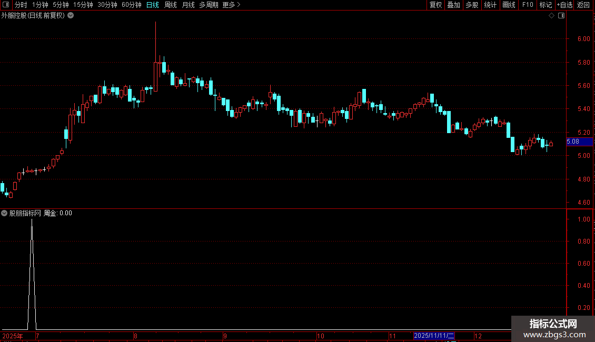Select the 5分钟 period
This screenshot has height=342, width=595.
(x=61, y=5)
